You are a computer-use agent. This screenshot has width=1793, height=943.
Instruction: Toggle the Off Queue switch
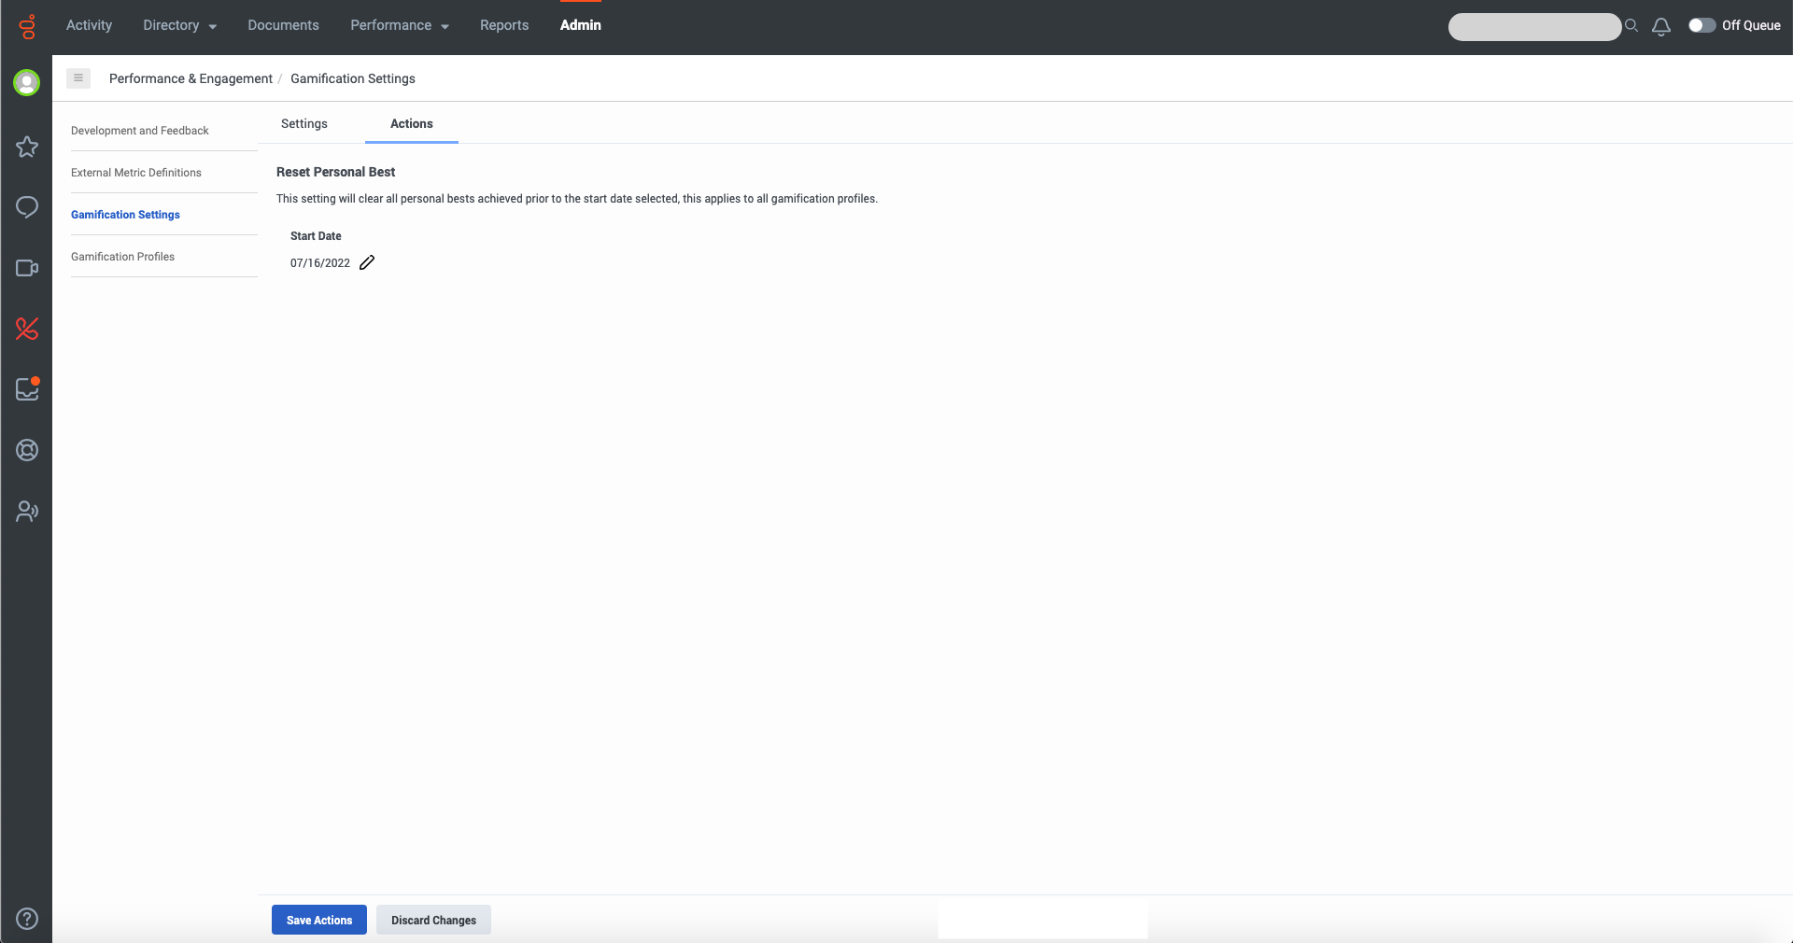[x=1701, y=25]
